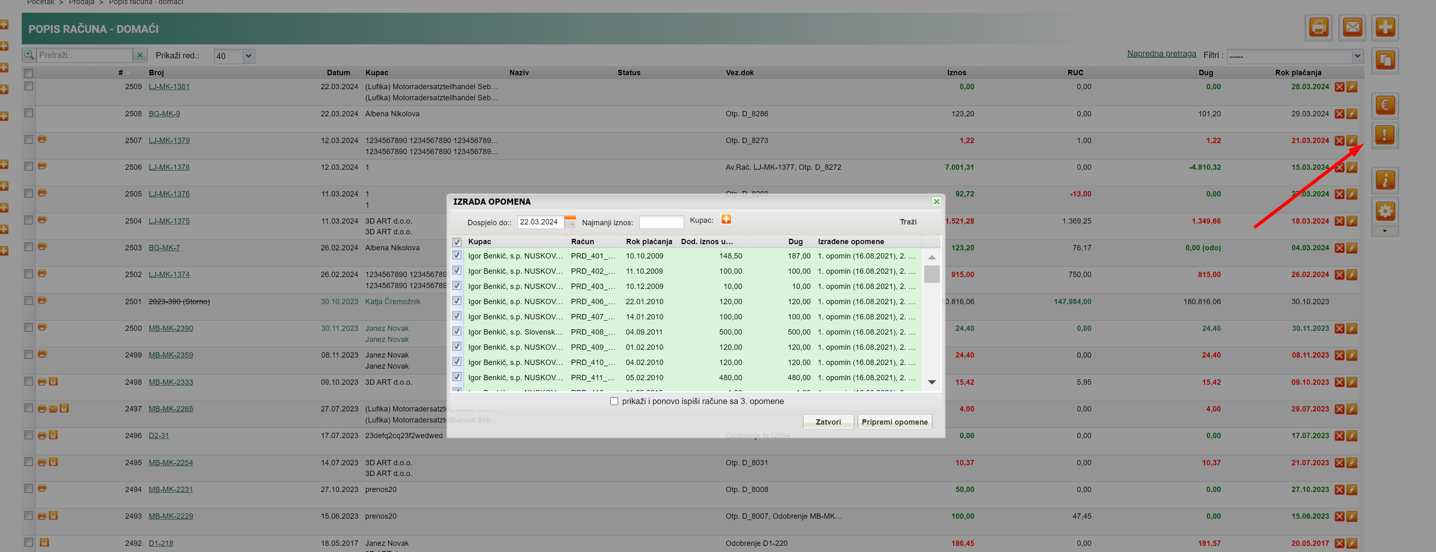The width and height of the screenshot is (1436, 552).
Task: Click the exclamation reminders icon
Action: 1385,135
